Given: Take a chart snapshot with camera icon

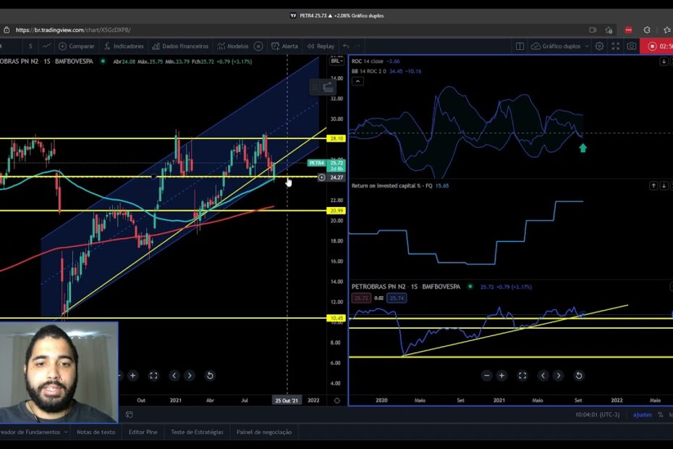Looking at the screenshot, I should 632,46.
